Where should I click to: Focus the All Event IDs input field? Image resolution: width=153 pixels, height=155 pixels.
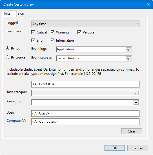(85, 84)
